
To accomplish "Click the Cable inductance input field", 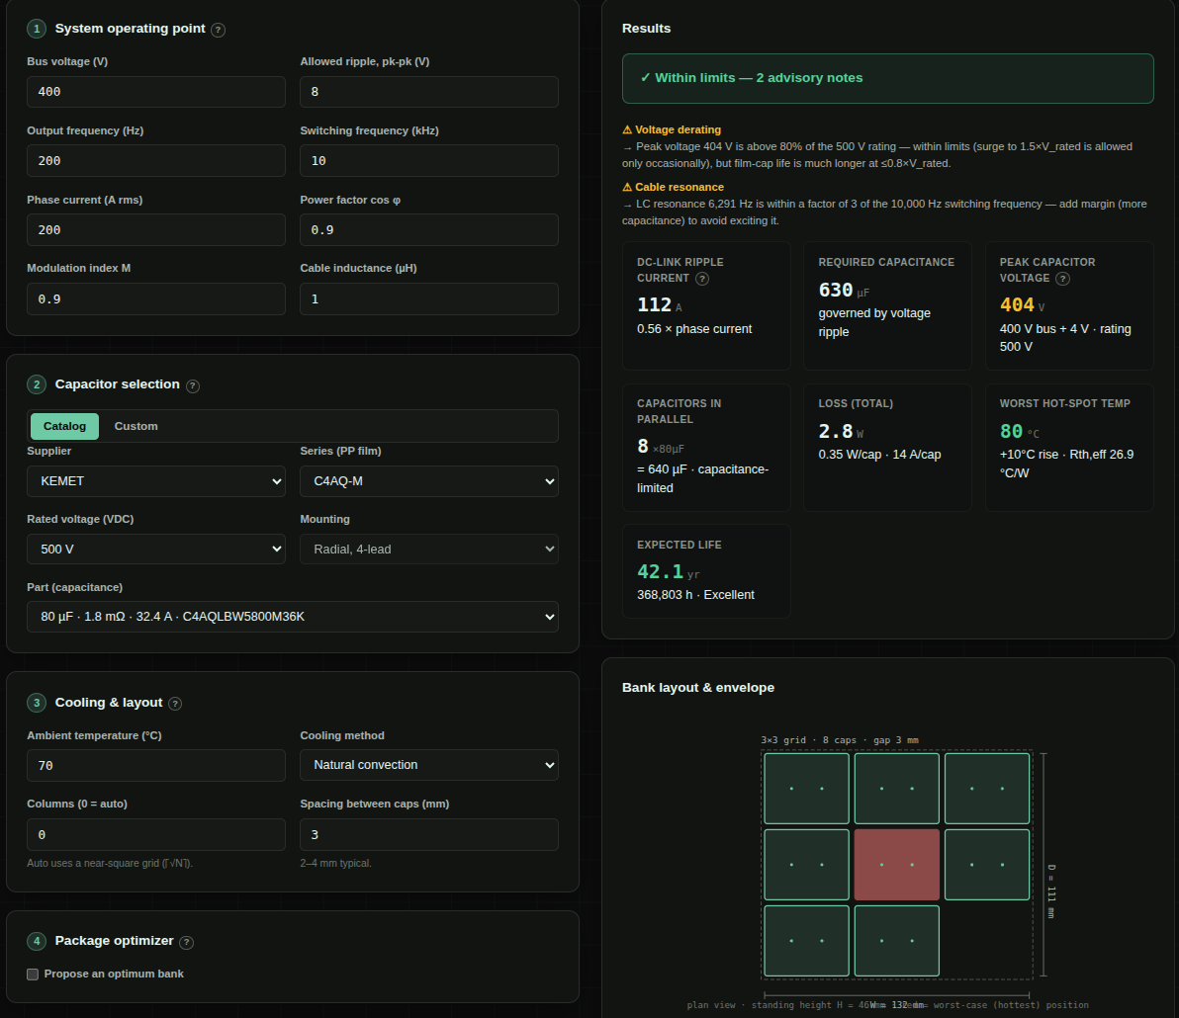I will pyautogui.click(x=429, y=299).
